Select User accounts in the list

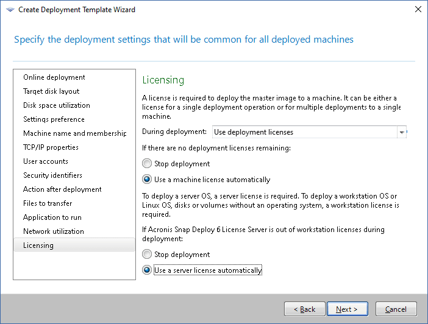coord(46,161)
